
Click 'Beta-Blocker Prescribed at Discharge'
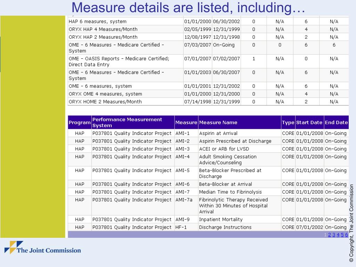(230, 173)
